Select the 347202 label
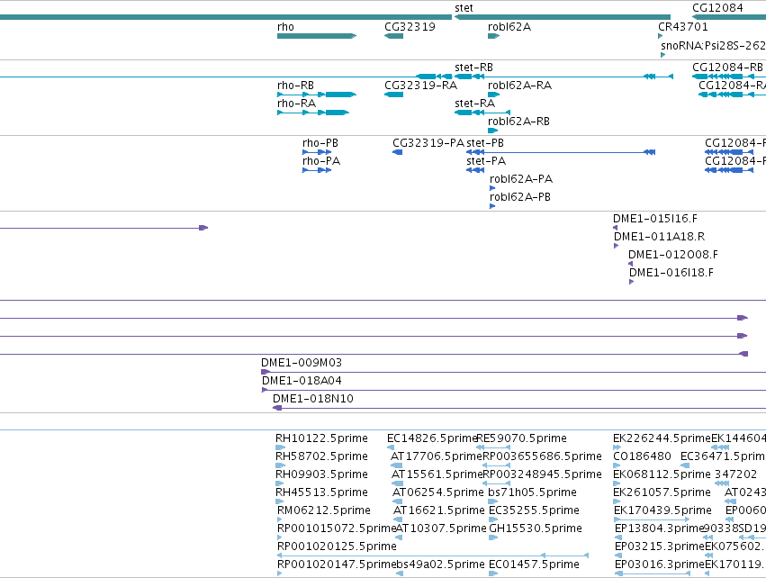The height and width of the screenshot is (578, 766). coord(735,474)
